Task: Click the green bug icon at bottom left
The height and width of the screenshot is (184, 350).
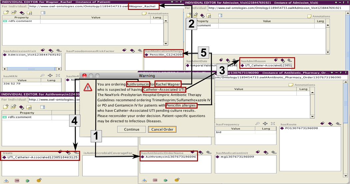Action: click(x=27, y=180)
